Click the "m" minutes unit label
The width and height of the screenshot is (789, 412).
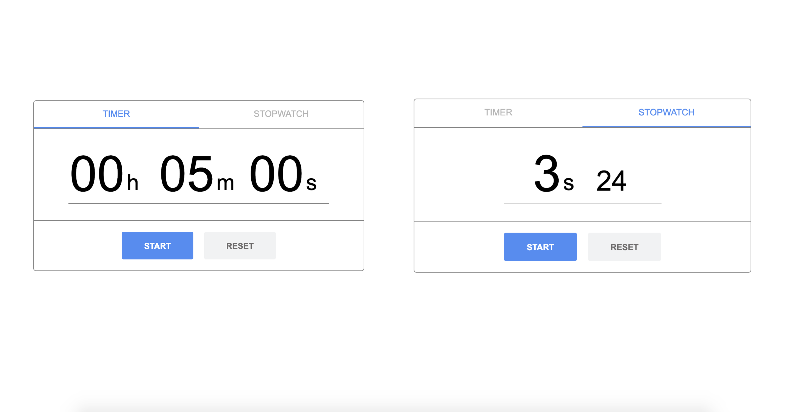[x=225, y=184]
